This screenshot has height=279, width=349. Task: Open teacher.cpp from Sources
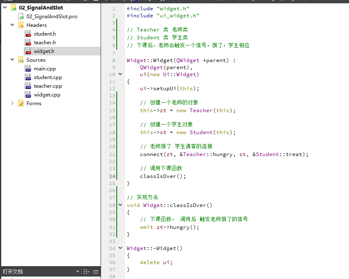coord(48,86)
